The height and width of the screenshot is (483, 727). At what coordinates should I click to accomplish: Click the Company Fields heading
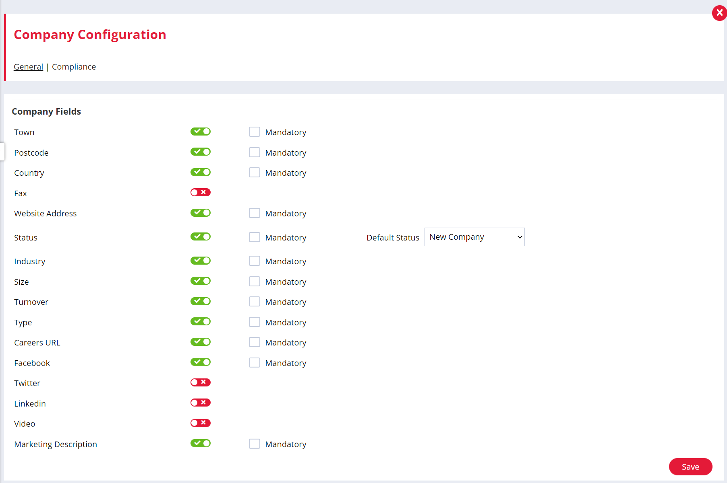tap(46, 111)
